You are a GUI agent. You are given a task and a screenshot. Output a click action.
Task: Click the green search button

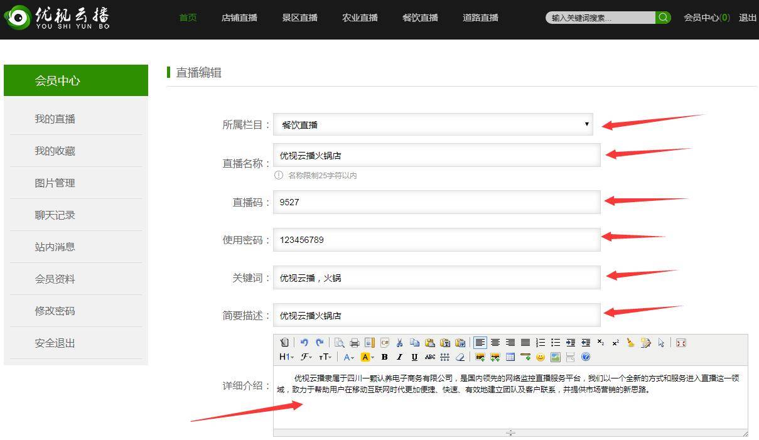[x=663, y=18]
